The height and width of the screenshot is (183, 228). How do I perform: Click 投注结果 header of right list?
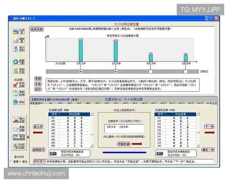(x=181, y=114)
